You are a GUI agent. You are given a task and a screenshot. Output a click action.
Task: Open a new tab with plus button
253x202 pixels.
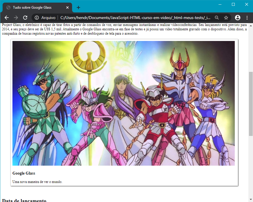tap(78, 8)
